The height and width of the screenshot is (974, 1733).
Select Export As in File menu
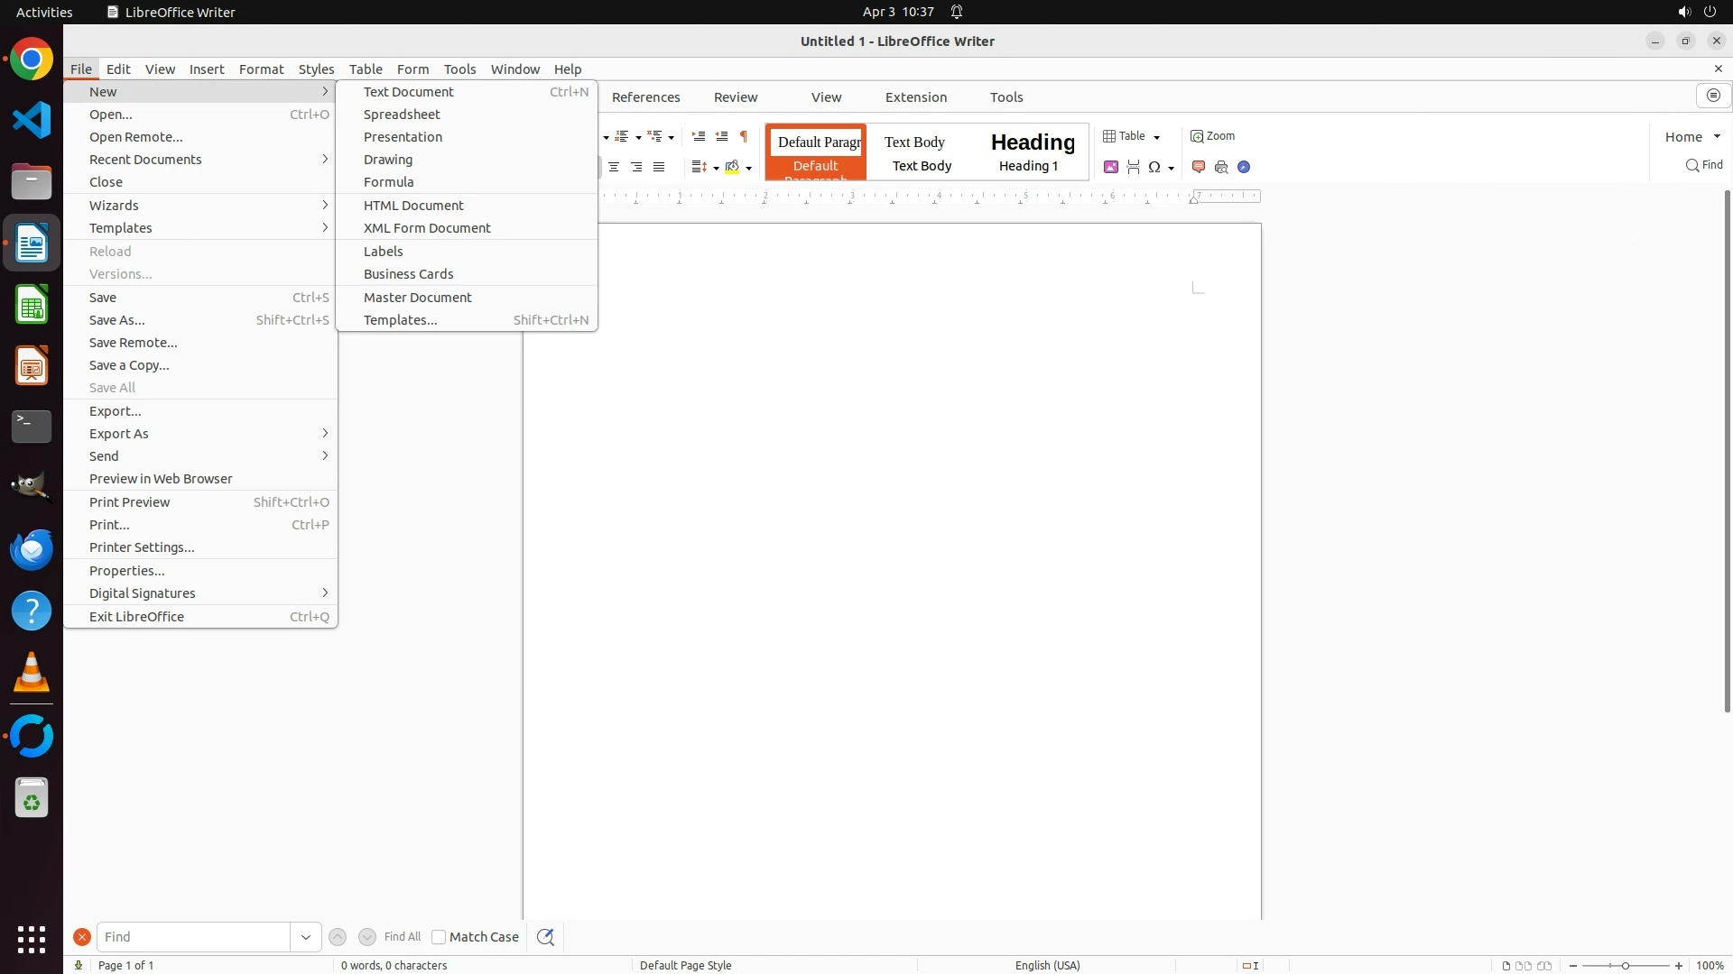(119, 434)
